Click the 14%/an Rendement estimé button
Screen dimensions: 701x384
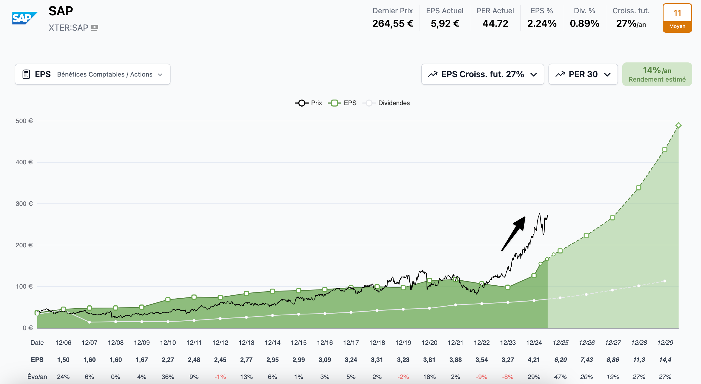pos(657,74)
